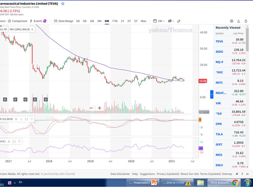Switch to the 1Y time range
This screenshot has height=190, width=253.
[x=122, y=21]
